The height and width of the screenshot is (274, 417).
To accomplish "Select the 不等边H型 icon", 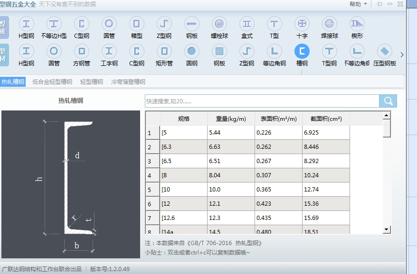I will 54,24.
